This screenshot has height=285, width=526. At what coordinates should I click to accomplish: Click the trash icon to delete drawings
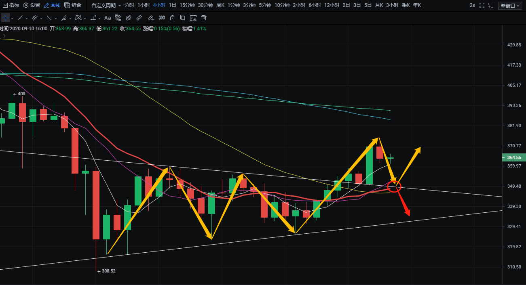204,18
